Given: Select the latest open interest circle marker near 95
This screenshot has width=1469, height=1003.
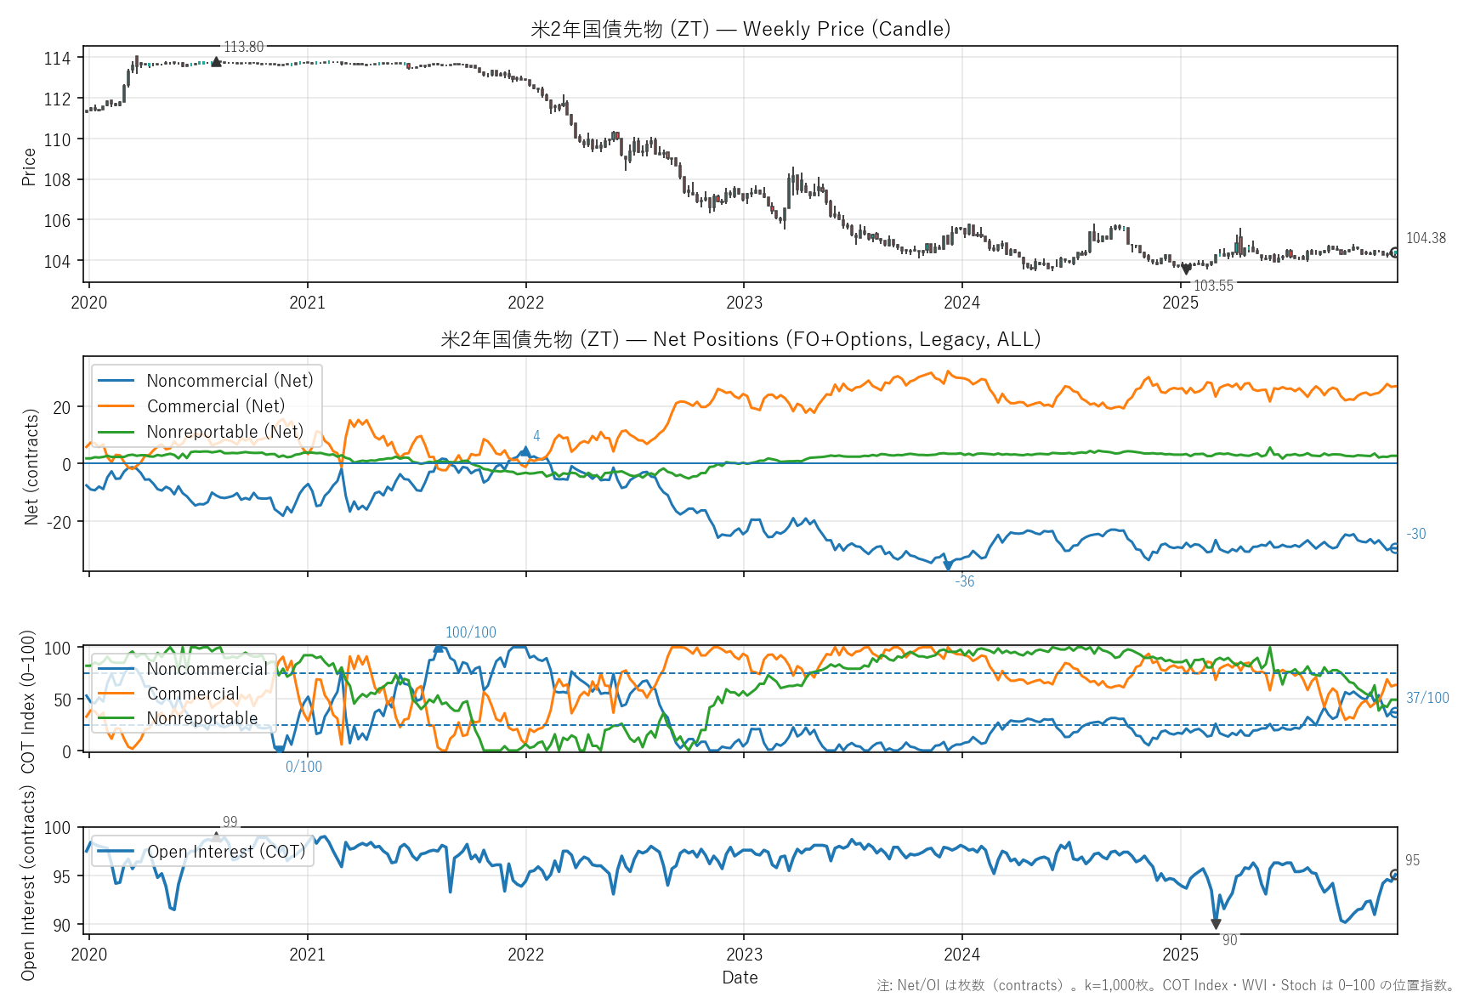Looking at the screenshot, I should tap(1394, 875).
